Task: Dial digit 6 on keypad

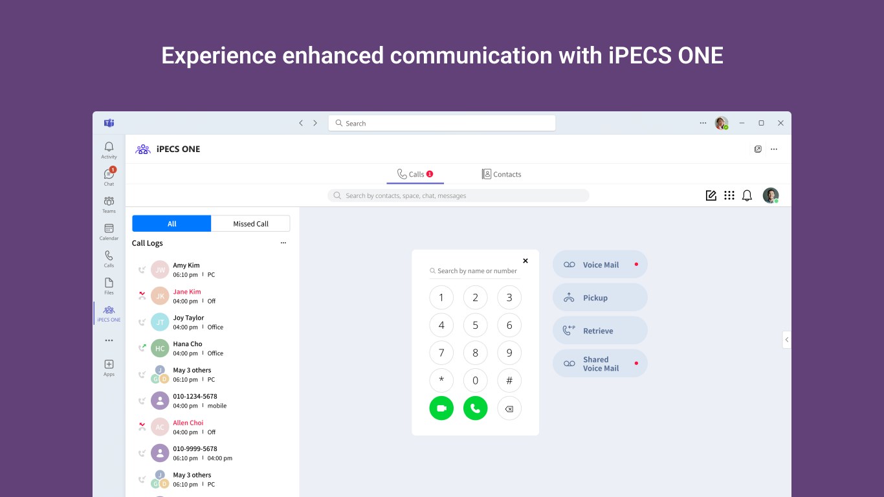Action: pos(509,326)
